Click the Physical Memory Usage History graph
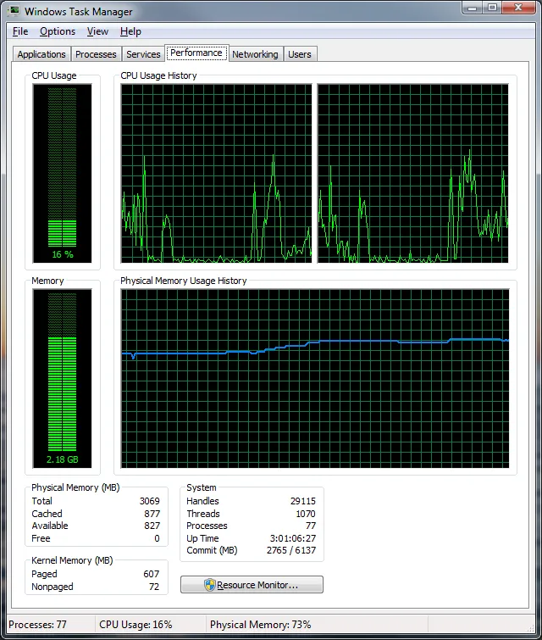Viewport: 542px width, 640px height. [x=315, y=378]
